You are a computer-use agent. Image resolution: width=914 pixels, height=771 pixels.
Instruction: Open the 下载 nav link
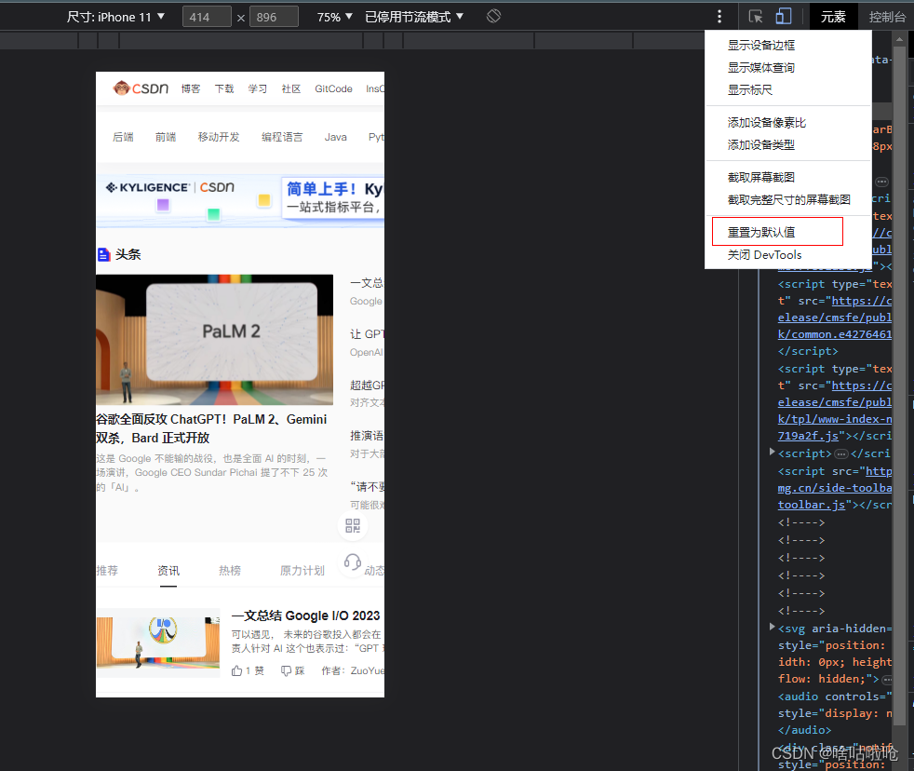tap(223, 88)
